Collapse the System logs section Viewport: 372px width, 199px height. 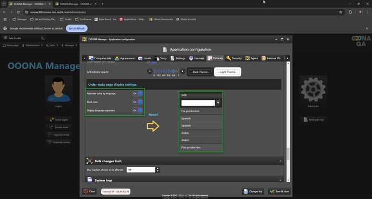pos(281,180)
